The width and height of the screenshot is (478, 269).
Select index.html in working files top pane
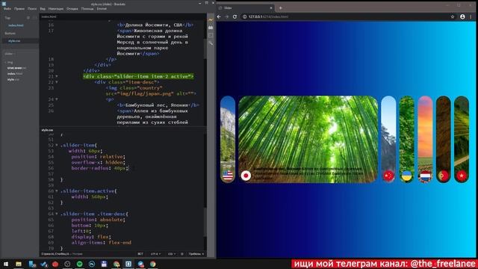click(16, 25)
